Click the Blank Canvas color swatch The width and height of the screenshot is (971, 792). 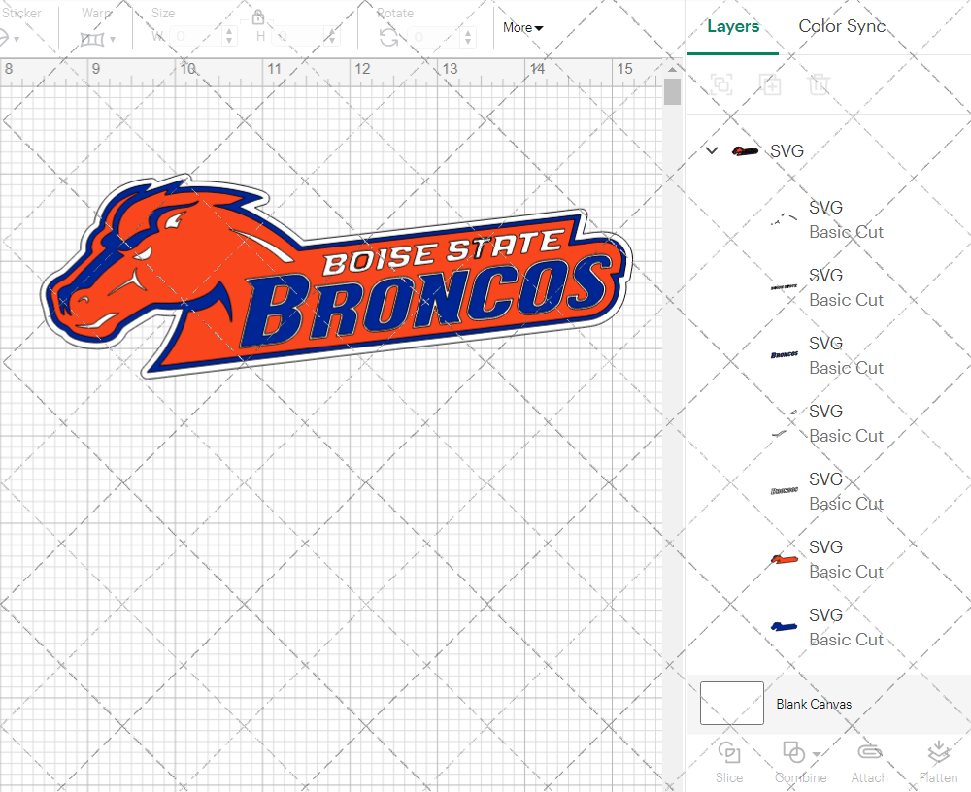click(731, 703)
